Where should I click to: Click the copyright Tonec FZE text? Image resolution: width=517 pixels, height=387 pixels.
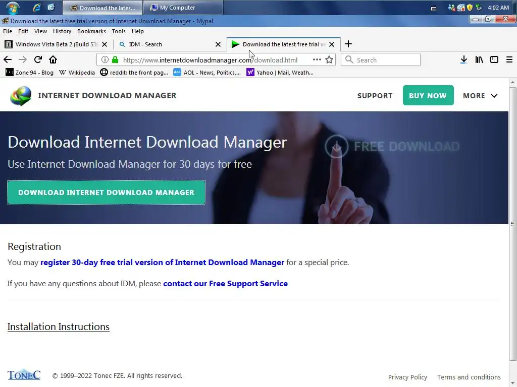(x=117, y=375)
